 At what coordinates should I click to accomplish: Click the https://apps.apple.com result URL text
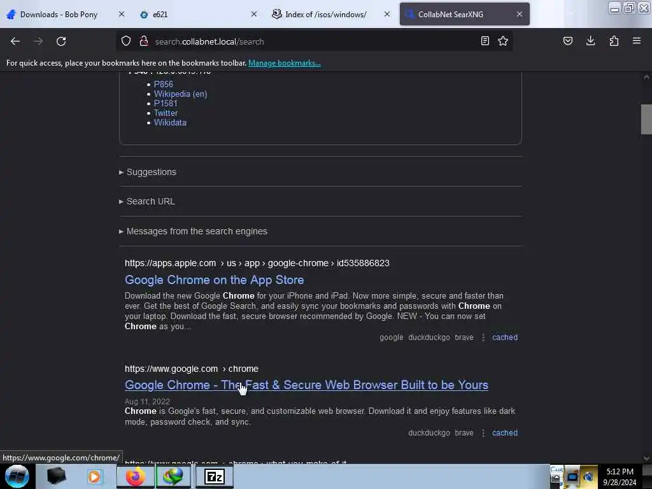257,263
